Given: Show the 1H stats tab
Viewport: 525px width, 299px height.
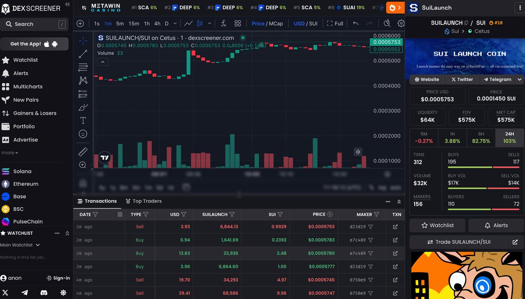Looking at the screenshot, I should 452,137.
